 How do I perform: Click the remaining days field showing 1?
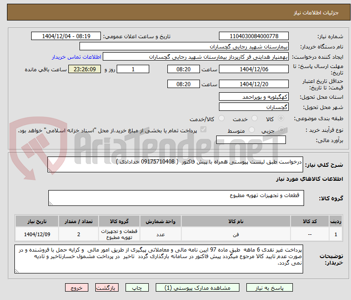[x=133, y=69]
